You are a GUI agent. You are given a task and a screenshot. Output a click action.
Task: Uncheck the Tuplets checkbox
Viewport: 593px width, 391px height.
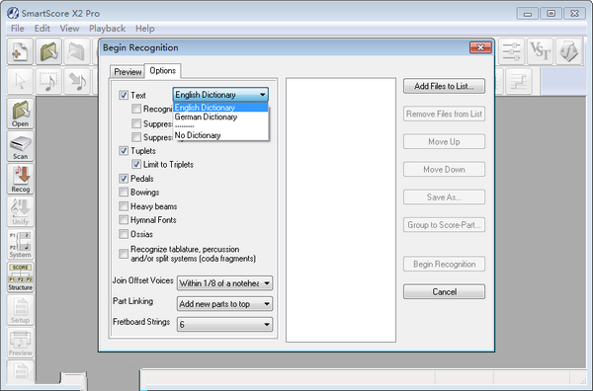click(124, 151)
